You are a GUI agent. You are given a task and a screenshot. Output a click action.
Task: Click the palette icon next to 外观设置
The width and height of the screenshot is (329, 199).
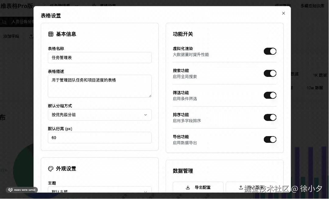pyautogui.click(x=51, y=169)
